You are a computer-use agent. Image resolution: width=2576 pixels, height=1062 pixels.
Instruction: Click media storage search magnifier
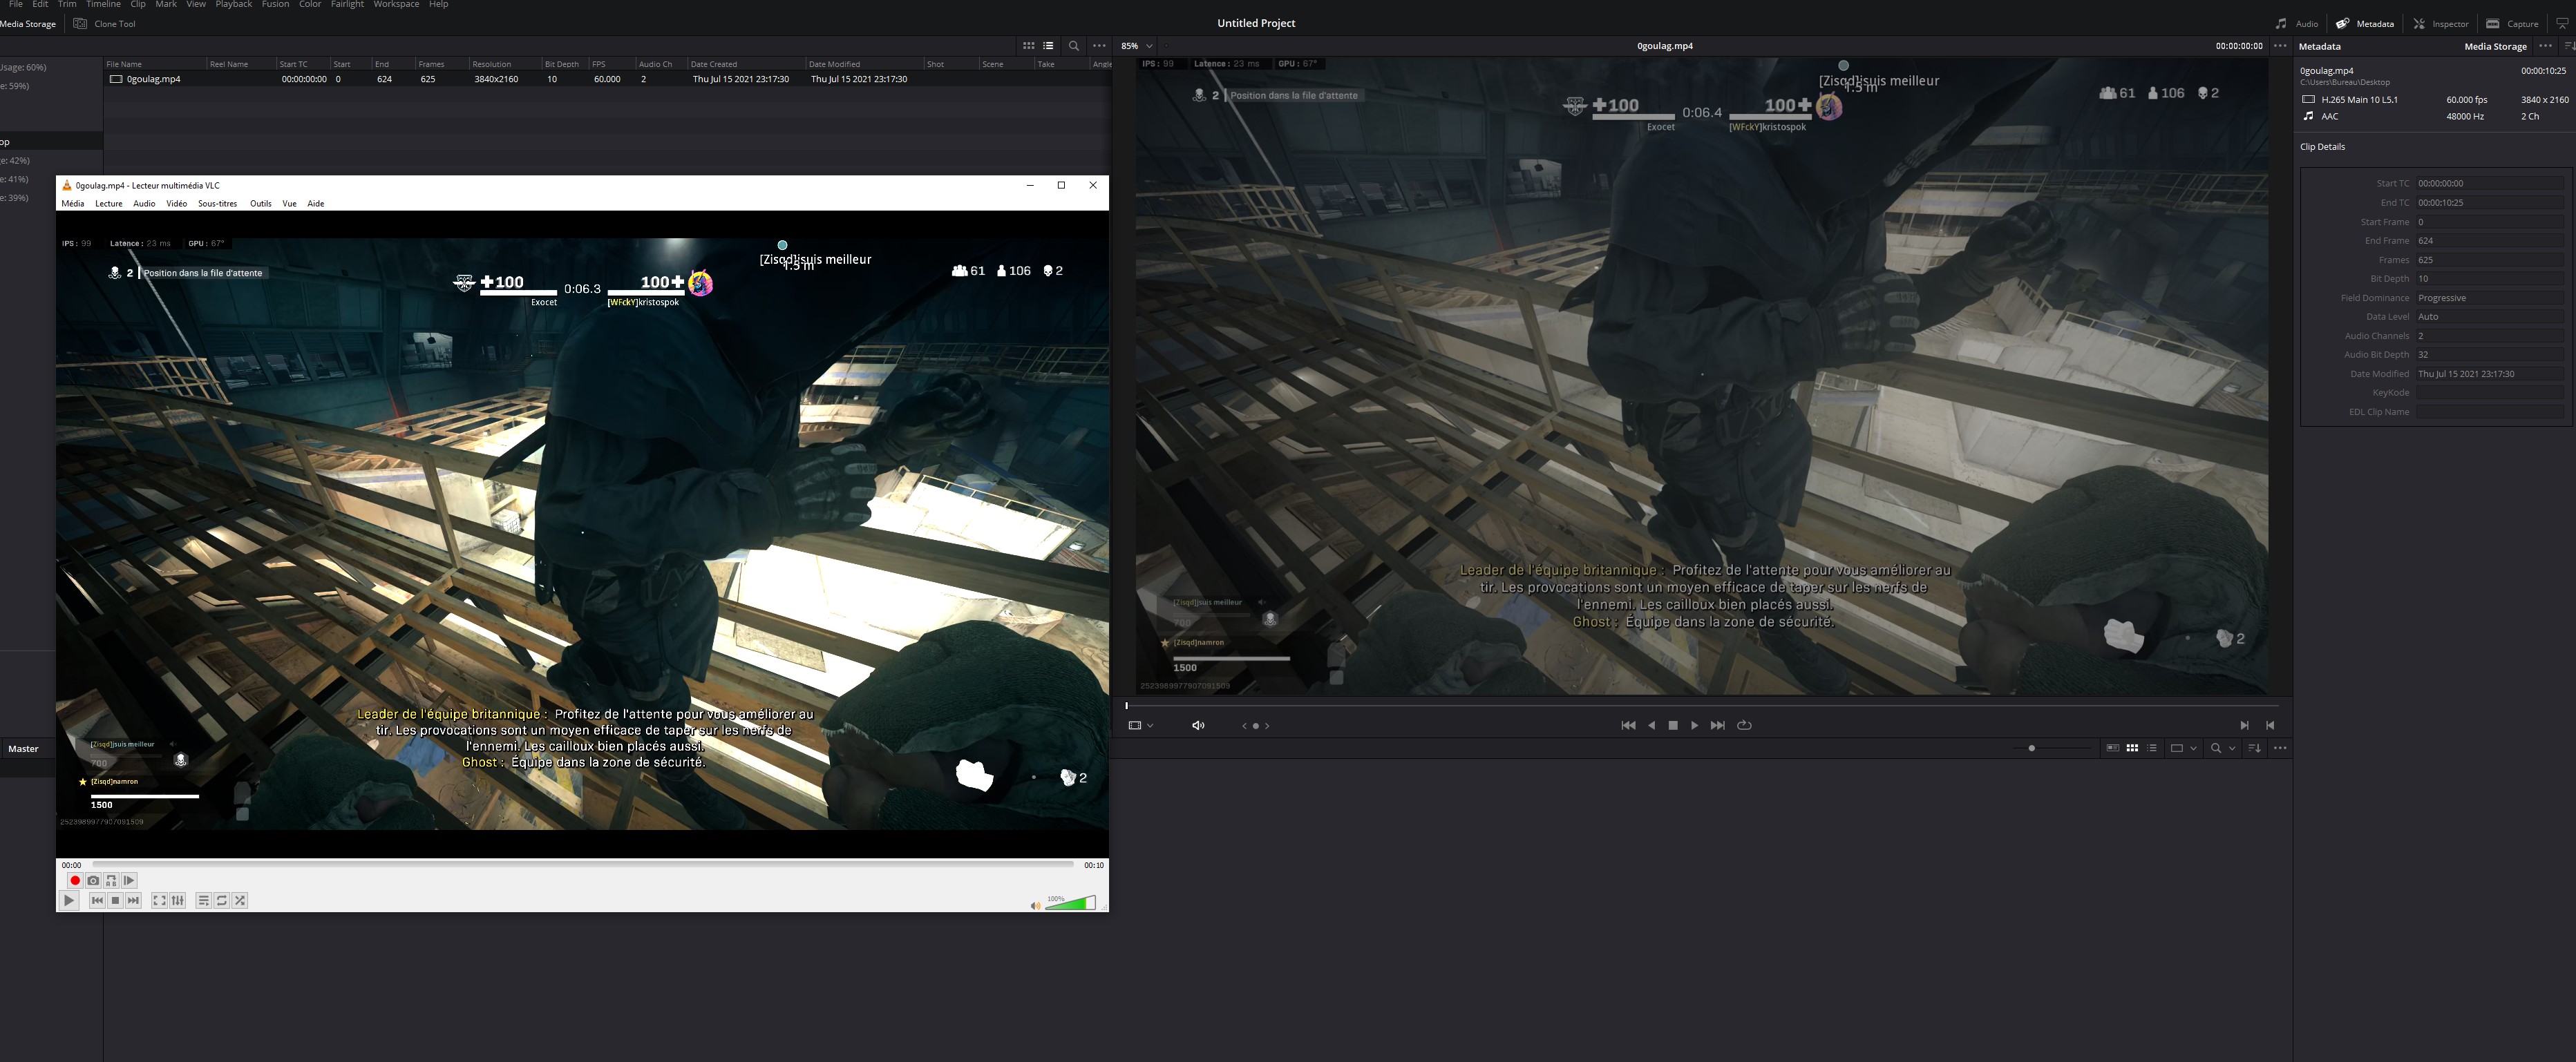point(1073,45)
